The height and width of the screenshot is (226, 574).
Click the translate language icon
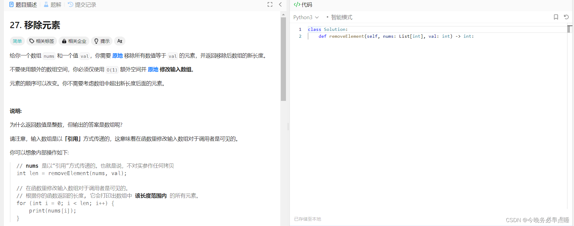click(x=120, y=41)
